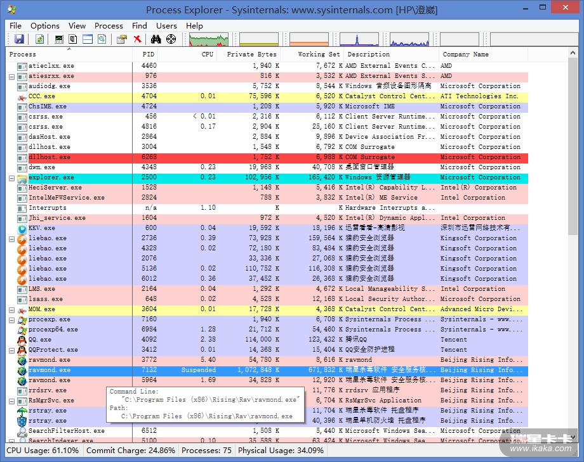Click the KKV.exe process icon
The image size is (584, 462).
(x=22, y=228)
